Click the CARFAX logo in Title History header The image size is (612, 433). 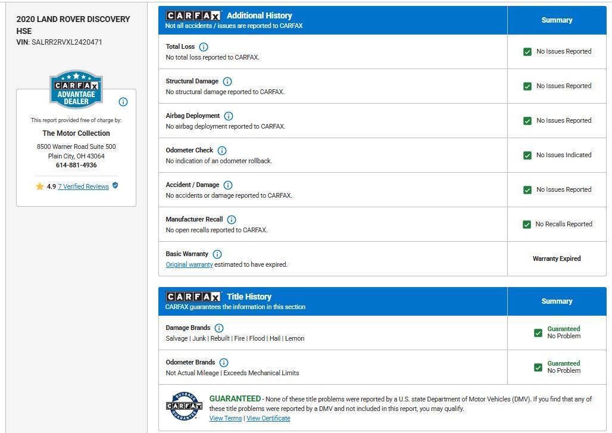click(193, 297)
